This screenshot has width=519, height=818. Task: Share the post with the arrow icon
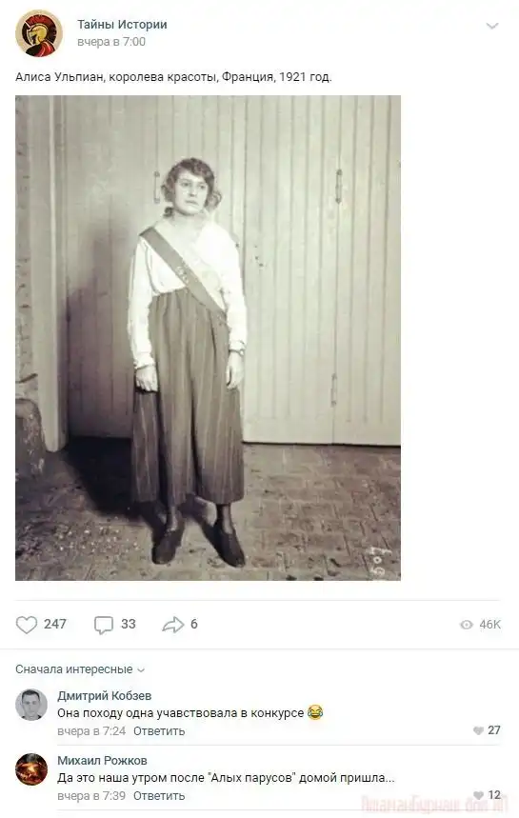click(x=173, y=625)
